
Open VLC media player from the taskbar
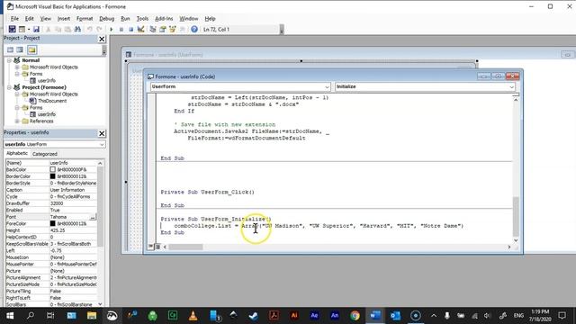[x=193, y=316]
